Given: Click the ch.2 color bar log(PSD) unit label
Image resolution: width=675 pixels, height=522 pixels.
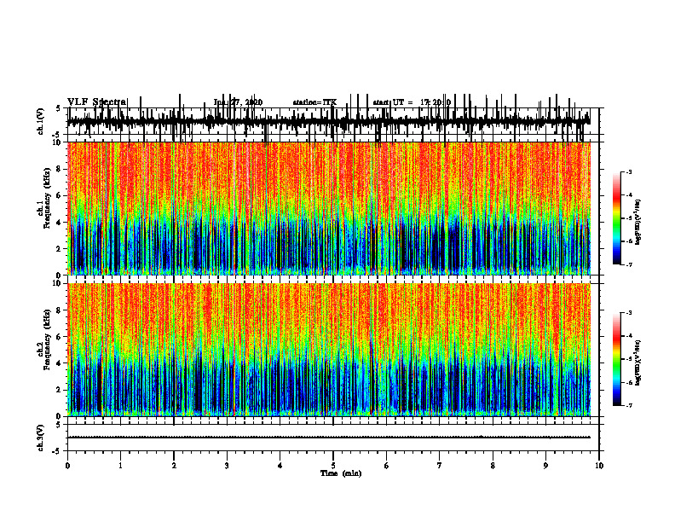Looking at the screenshot, I should click(x=638, y=362).
